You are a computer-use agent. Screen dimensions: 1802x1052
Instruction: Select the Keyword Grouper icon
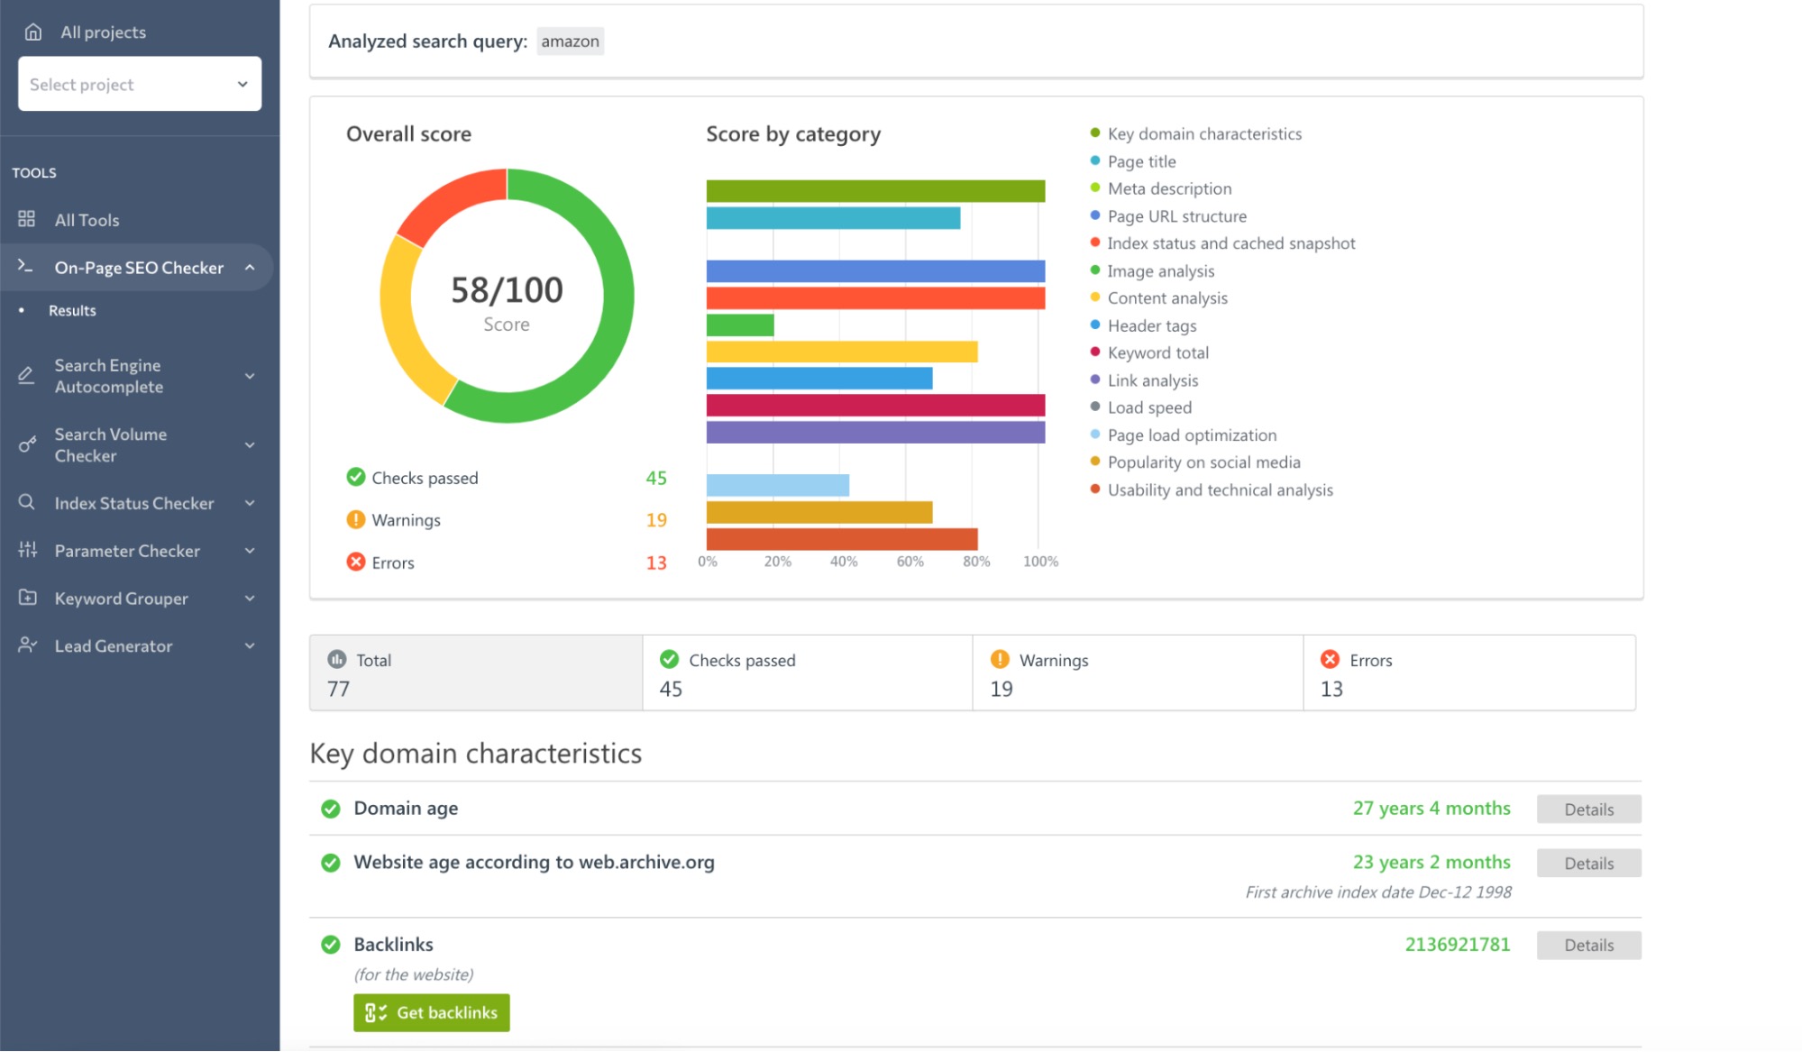(x=26, y=598)
